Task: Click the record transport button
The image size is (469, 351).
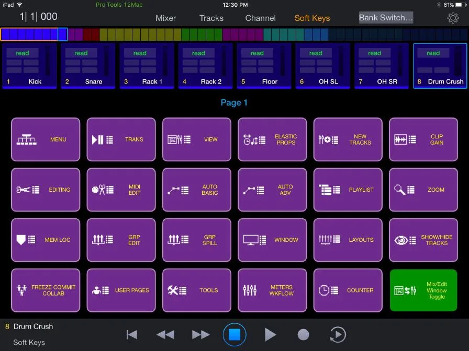Action: pyautogui.click(x=303, y=335)
